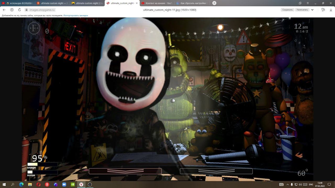Click the news widget icon in the taskbar

281,184
